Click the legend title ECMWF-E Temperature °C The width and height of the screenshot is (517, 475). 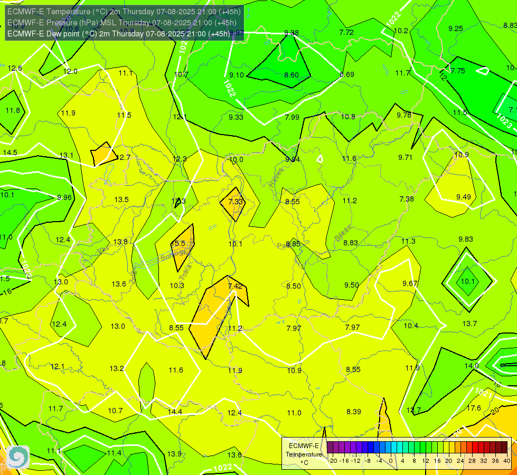(x=304, y=454)
